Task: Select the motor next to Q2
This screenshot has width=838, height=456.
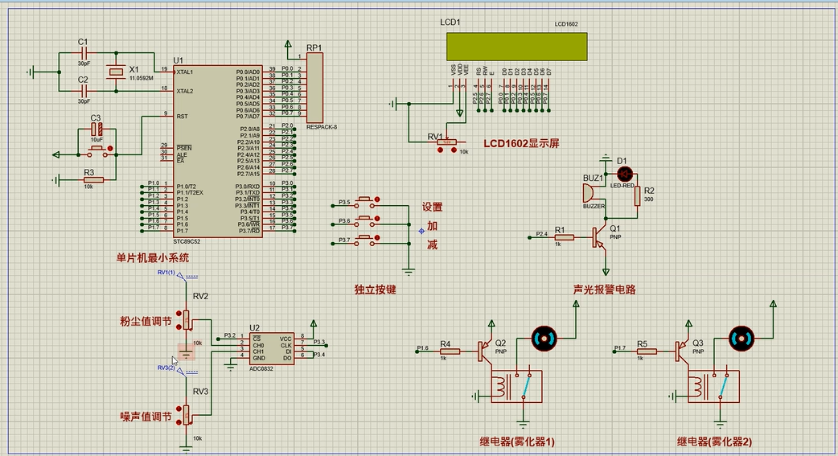Action: [546, 339]
